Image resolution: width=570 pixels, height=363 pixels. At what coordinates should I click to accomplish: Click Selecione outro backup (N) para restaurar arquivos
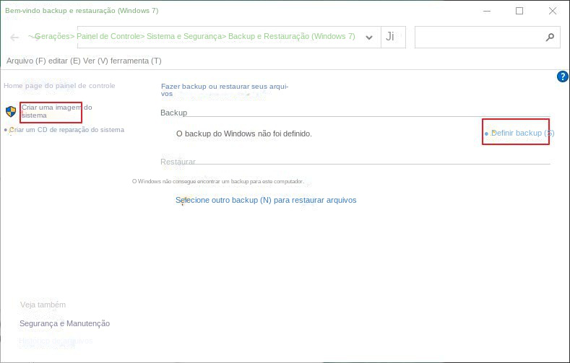point(266,200)
